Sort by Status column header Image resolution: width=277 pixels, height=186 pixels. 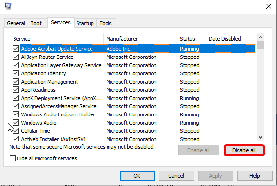pyautogui.click(x=192, y=39)
